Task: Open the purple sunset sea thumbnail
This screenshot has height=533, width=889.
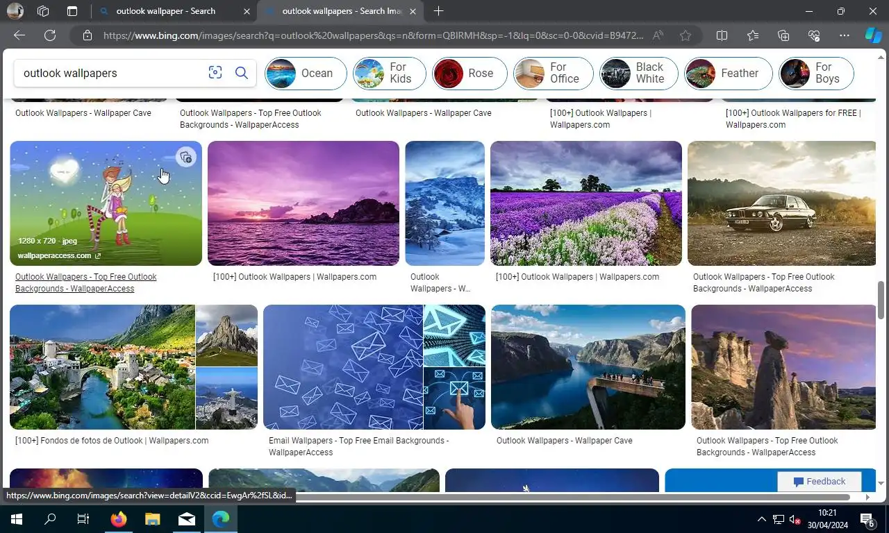Action: (x=304, y=203)
